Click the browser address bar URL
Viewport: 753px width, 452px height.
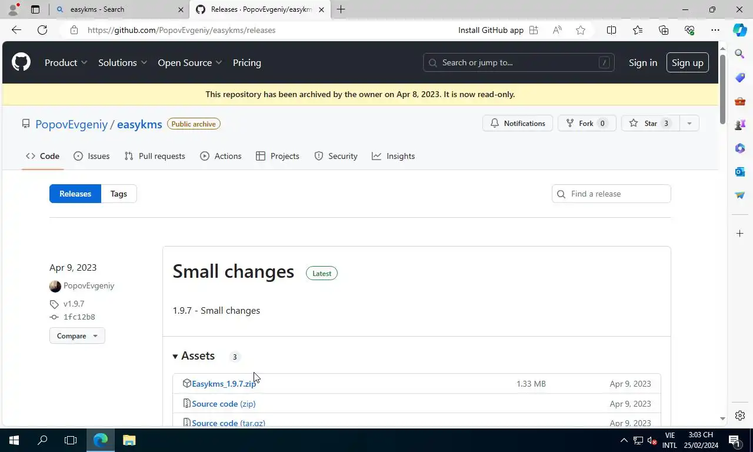point(182,30)
